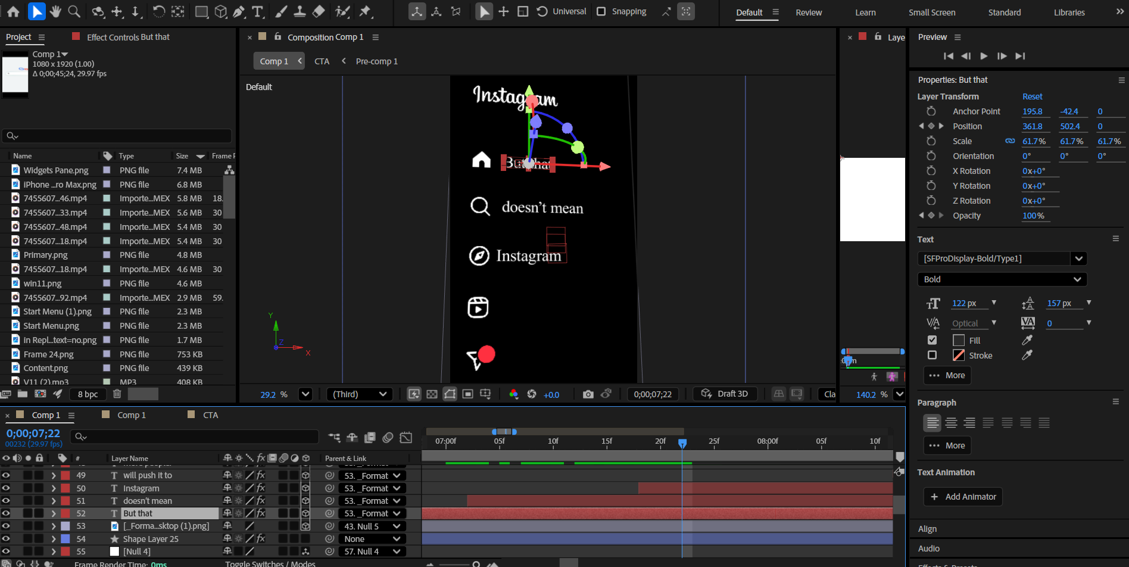Open the (Third) view dropdown
1129x567 pixels.
point(360,394)
